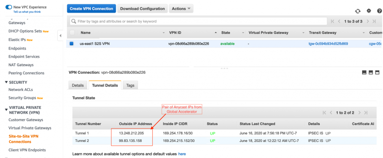Click inside CIDR 169.254.215.152/30

point(179,141)
